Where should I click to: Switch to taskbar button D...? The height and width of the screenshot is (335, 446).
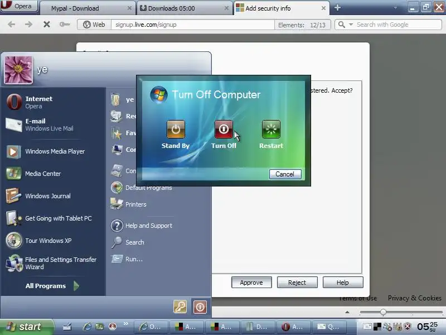pos(258,327)
